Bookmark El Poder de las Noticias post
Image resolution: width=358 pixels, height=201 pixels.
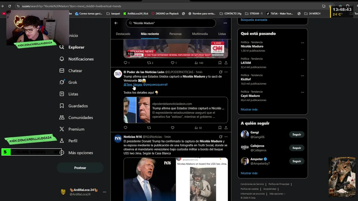(220, 128)
